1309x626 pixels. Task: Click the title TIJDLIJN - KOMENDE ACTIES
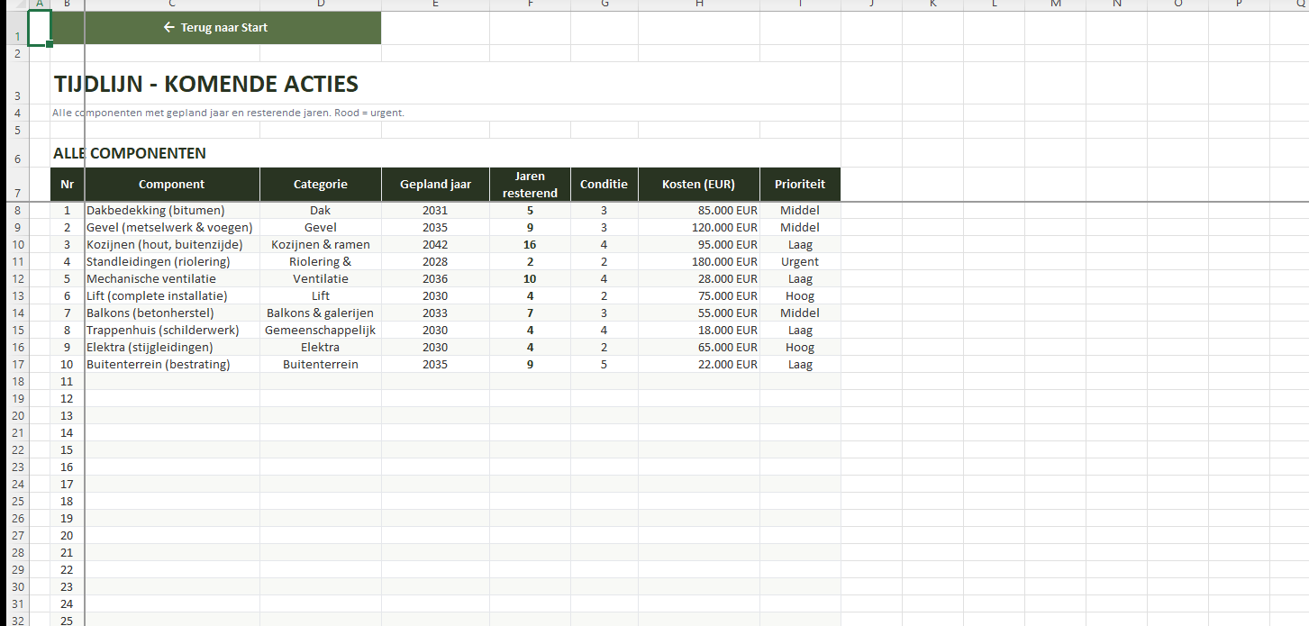tap(206, 85)
